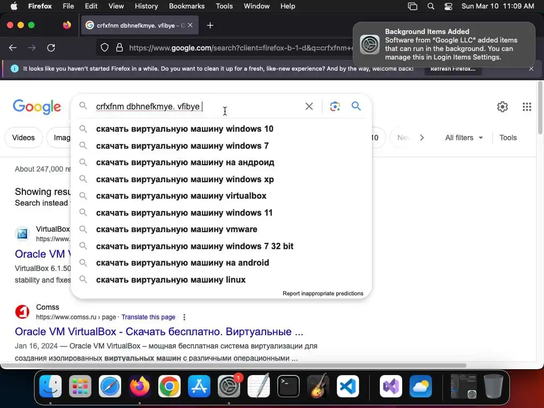Screen dimensions: 544x408
Task: Open App Store from the Dock
Action: 199,386
